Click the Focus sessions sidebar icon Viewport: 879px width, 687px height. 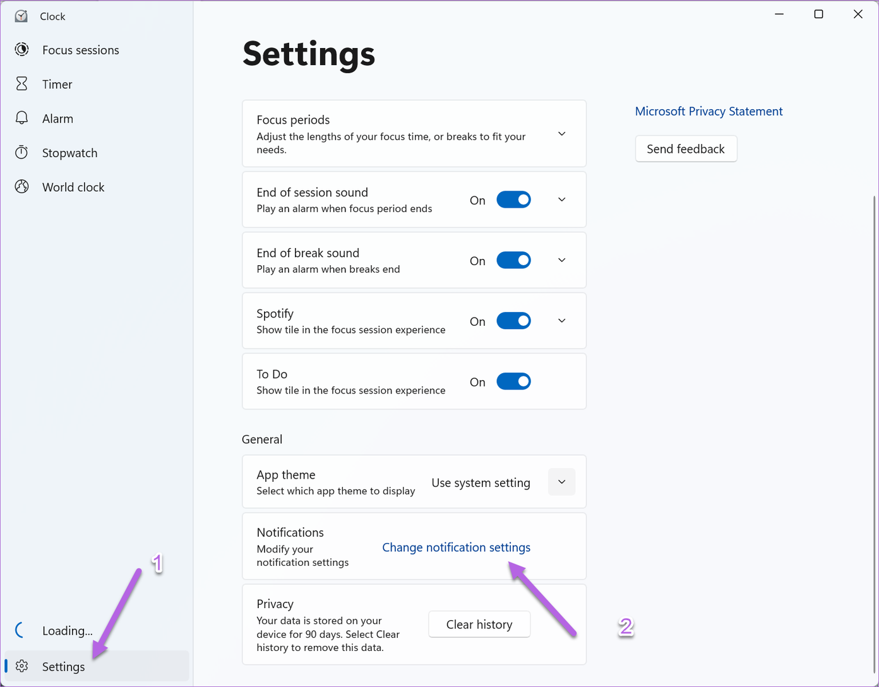[22, 50]
